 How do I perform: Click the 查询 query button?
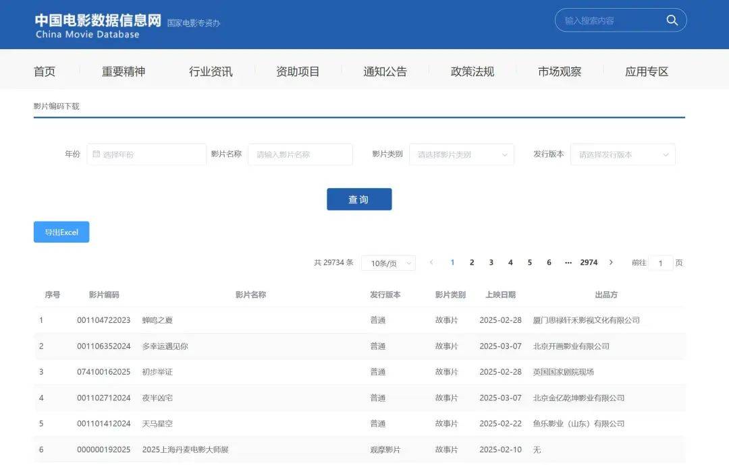coord(359,199)
